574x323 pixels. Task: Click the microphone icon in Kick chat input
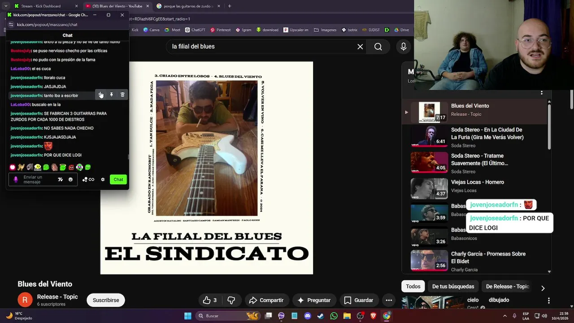coord(16,179)
